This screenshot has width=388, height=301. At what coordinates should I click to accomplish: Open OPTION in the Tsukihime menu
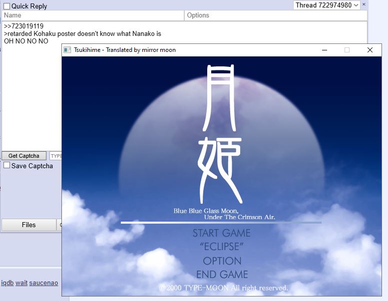pyautogui.click(x=222, y=261)
